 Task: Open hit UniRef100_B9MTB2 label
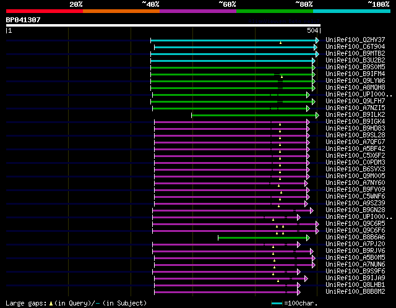(x=355, y=53)
